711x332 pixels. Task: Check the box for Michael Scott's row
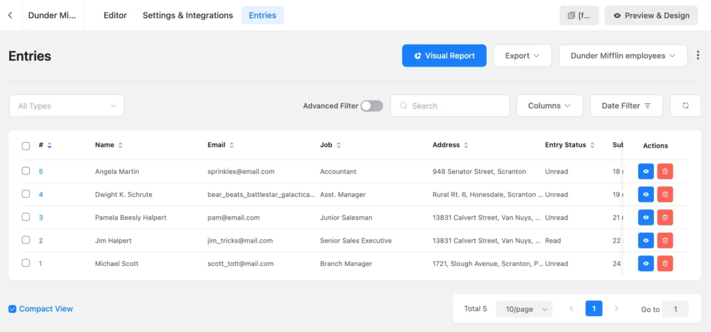(x=26, y=263)
